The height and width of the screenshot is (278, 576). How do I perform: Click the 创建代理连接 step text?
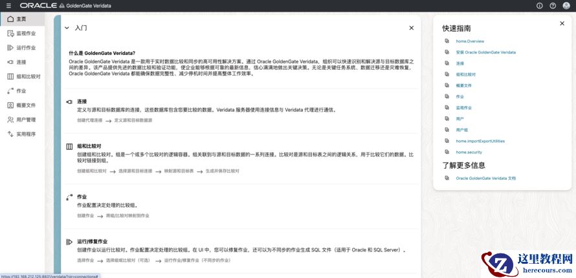coord(89,120)
